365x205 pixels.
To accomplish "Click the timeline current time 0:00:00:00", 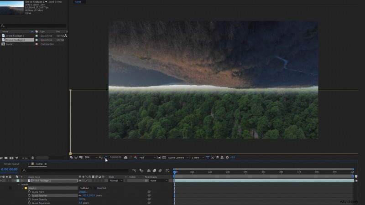I will click(x=9, y=169).
